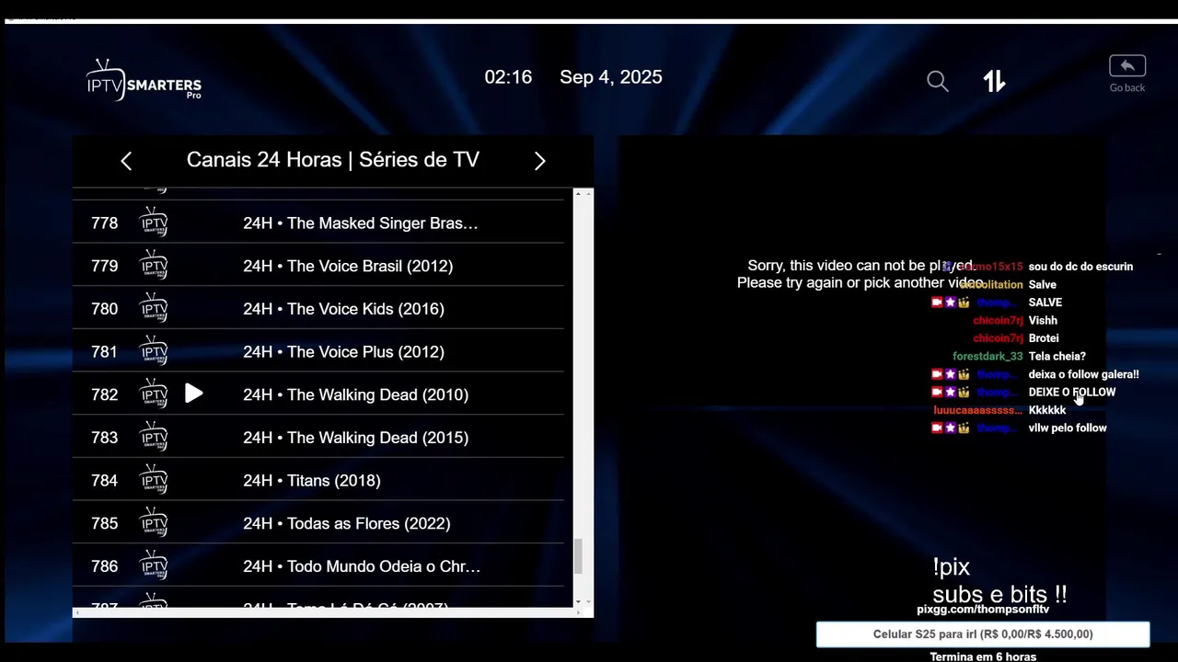Click the IPTV logo icon of channel 780
The image size is (1178, 662).
[154, 309]
